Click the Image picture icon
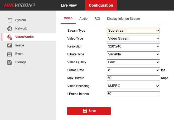The height and width of the screenshot is (120, 174). coord(10,46)
